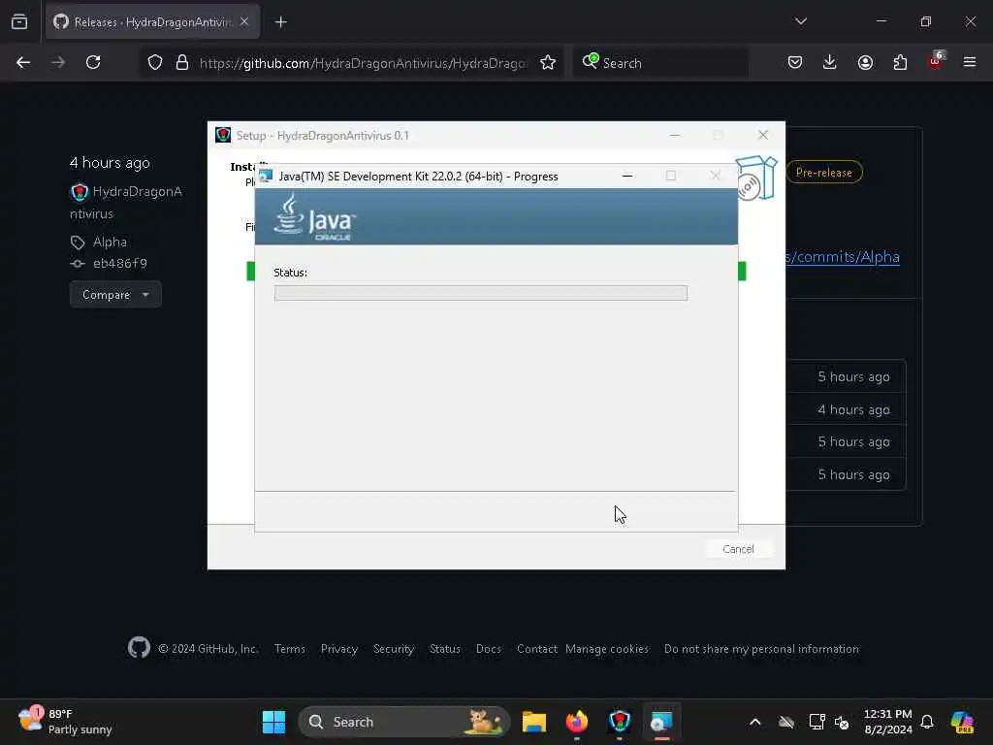Click the OneDrive cloud tray icon
This screenshot has height=745, width=993.
785,722
